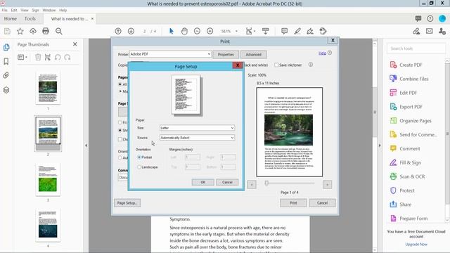
Task: Open the Layers sidebar icon
Action: click(6, 90)
